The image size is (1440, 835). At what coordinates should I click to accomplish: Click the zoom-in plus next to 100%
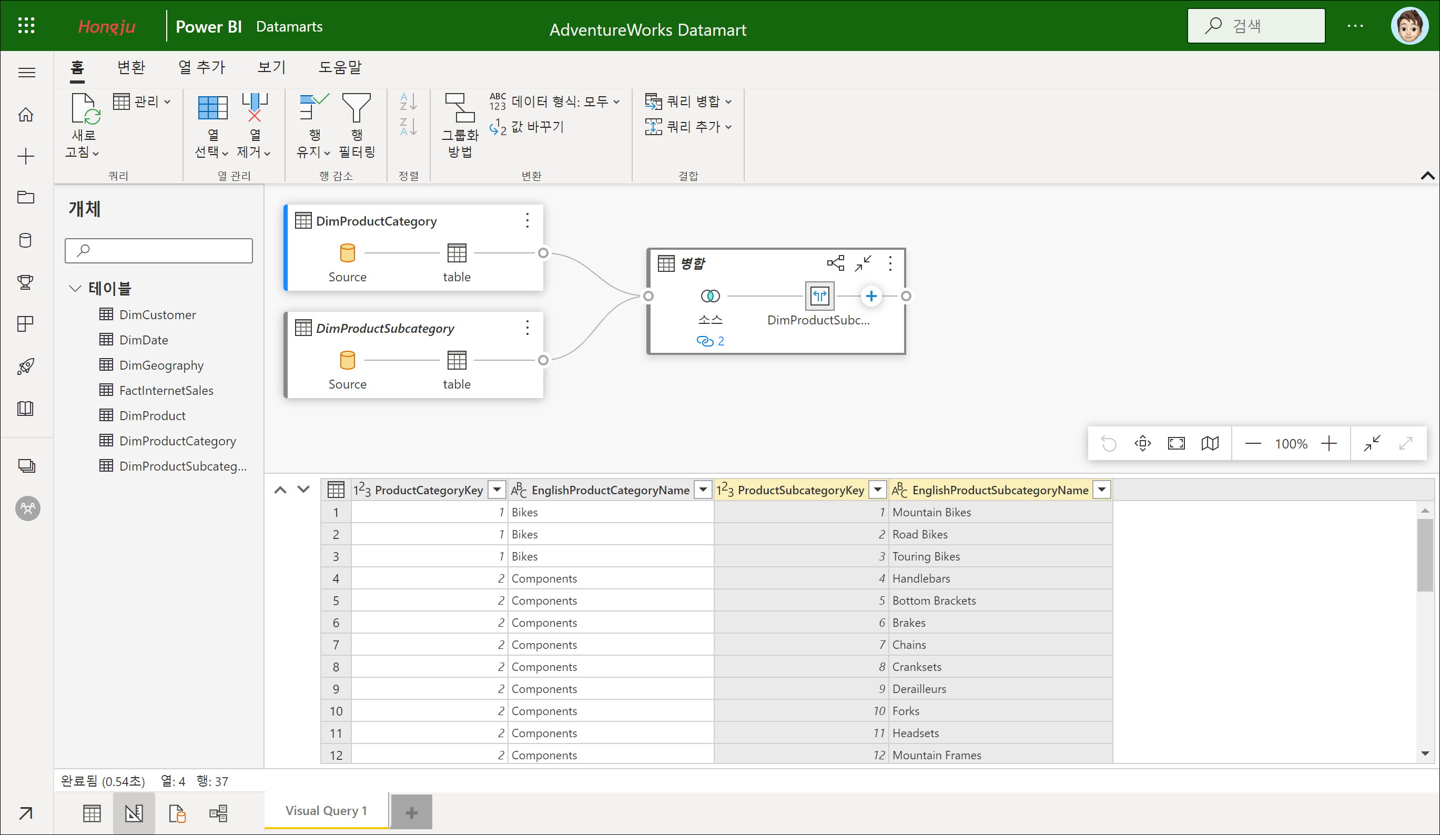[1329, 443]
